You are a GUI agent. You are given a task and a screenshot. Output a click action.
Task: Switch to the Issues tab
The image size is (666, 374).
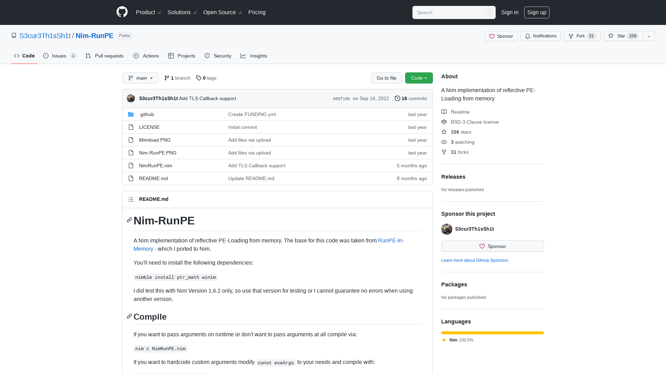[60, 56]
